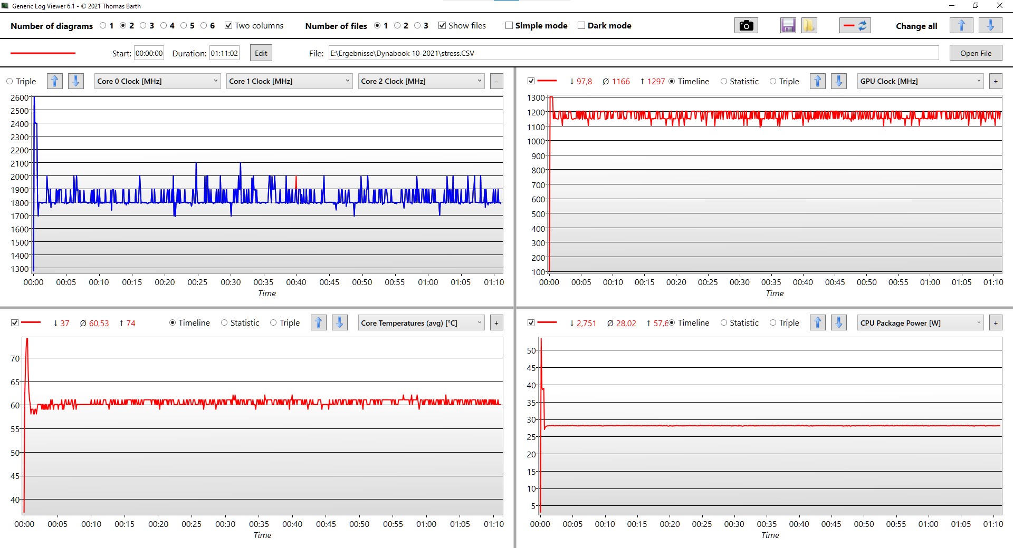The image size is (1013, 548).
Task: Open the Core 0 Clock dropdown
Action: [157, 81]
